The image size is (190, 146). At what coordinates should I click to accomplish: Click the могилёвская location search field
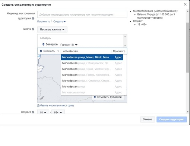pyautogui.click(x=86, y=51)
